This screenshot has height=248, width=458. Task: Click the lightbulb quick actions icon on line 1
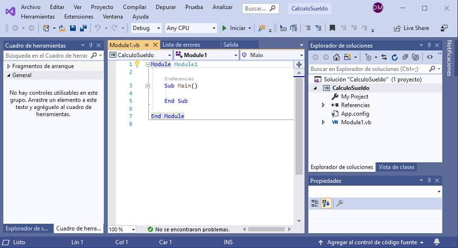137,64
